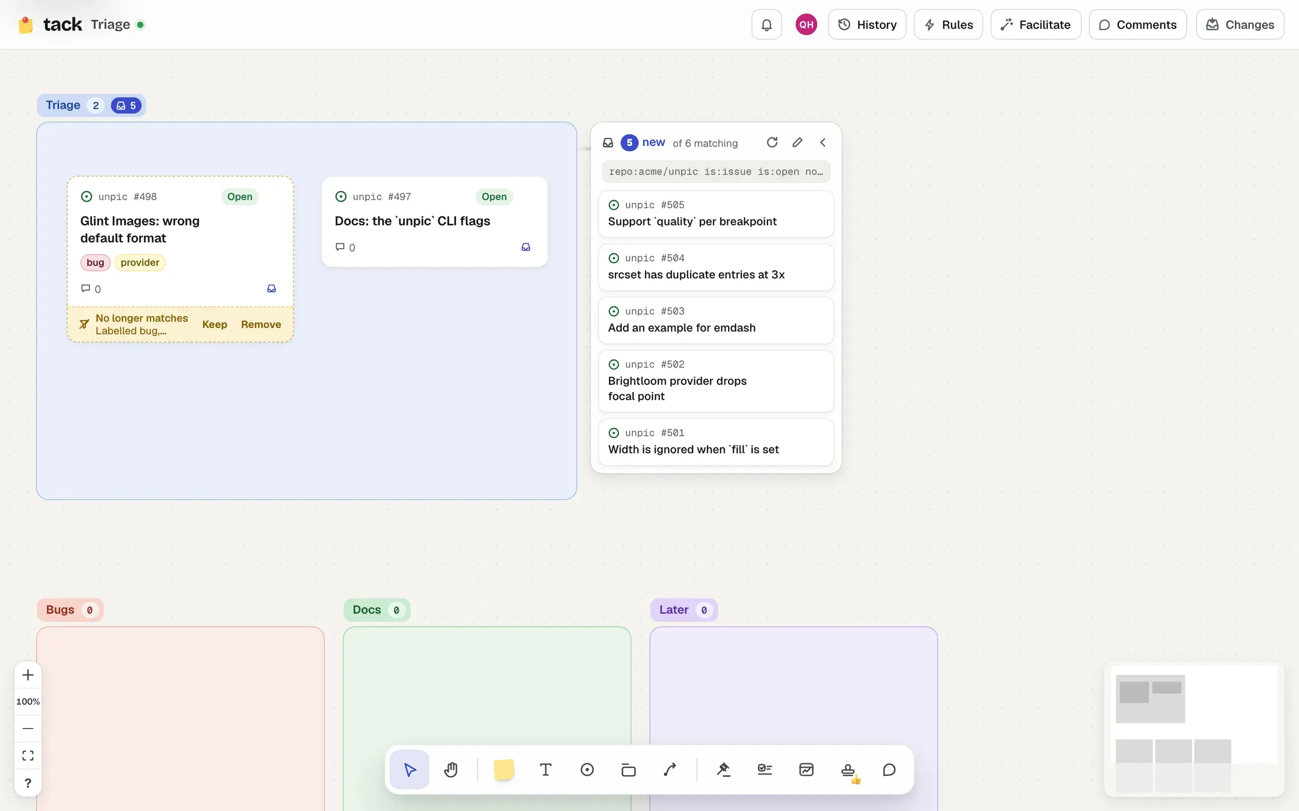Click Remove on the no longer matches banner
This screenshot has width=1299, height=811.
coord(261,324)
